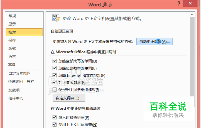Screen dimensions: 201x128
Task: Toggle 使用上下文拼写检查(N) checkbox
Action: click(x=55, y=125)
